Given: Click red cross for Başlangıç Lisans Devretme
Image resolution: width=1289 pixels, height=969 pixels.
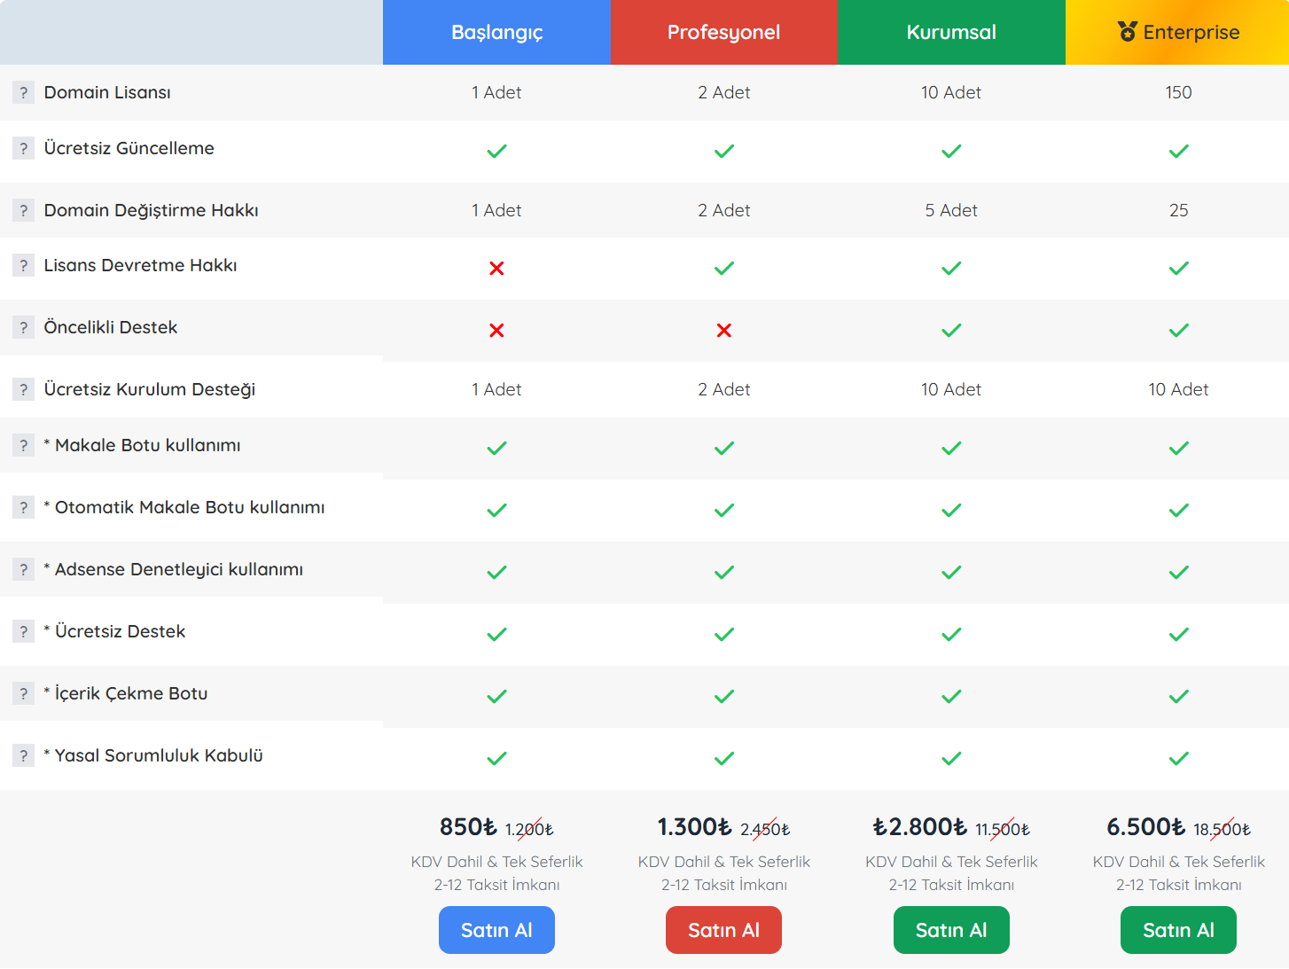Looking at the screenshot, I should pos(496,268).
